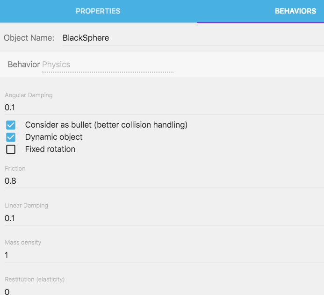This screenshot has height=295, width=324.
Task: Open the Behaviors tab
Action: coord(295,11)
